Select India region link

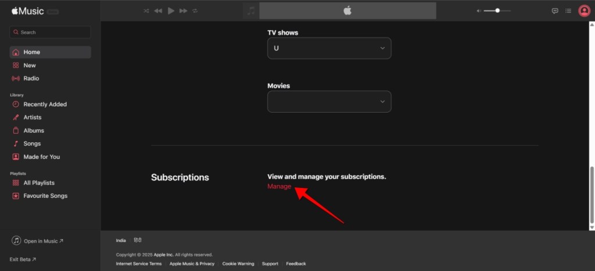[121, 241]
